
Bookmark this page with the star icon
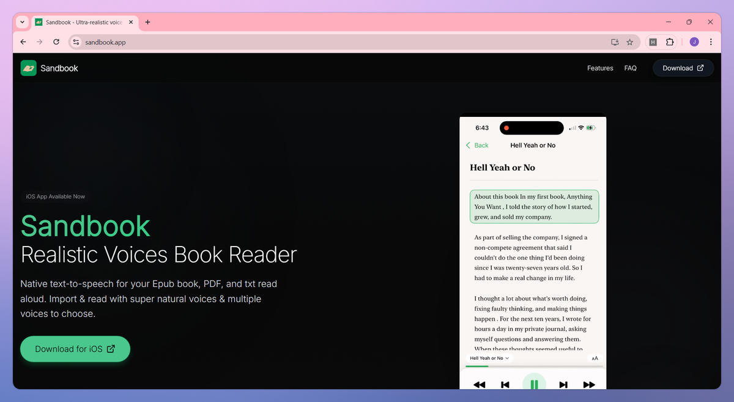coord(630,42)
